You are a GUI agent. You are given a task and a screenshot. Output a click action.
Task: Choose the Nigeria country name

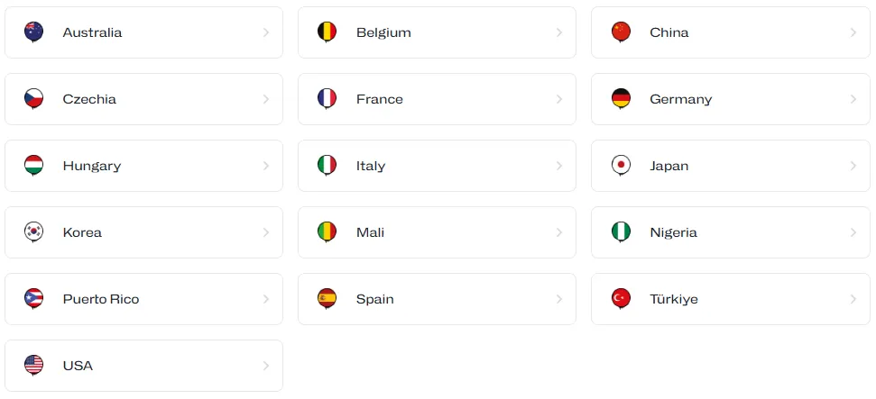coord(673,232)
